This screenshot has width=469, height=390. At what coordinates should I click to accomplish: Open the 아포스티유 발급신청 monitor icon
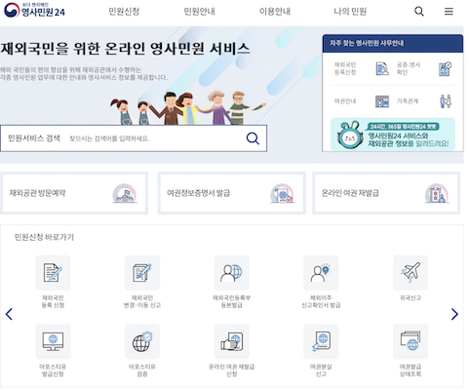[x=53, y=341]
